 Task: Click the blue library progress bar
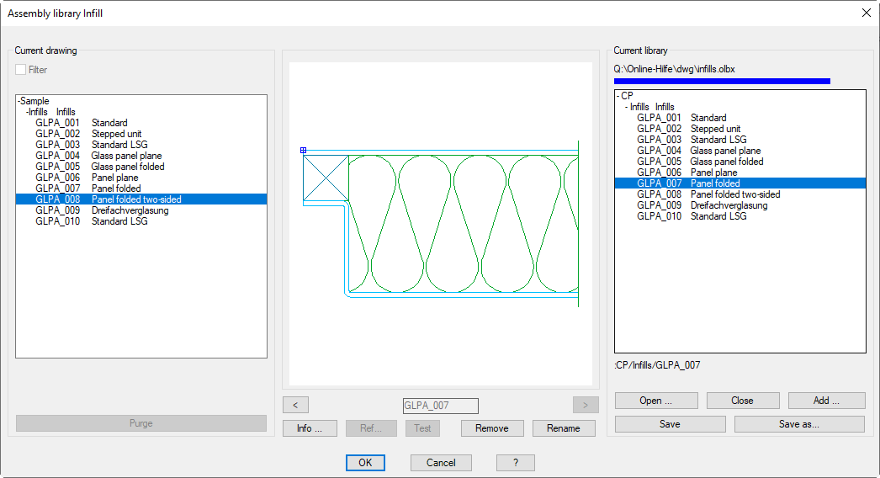(x=722, y=82)
